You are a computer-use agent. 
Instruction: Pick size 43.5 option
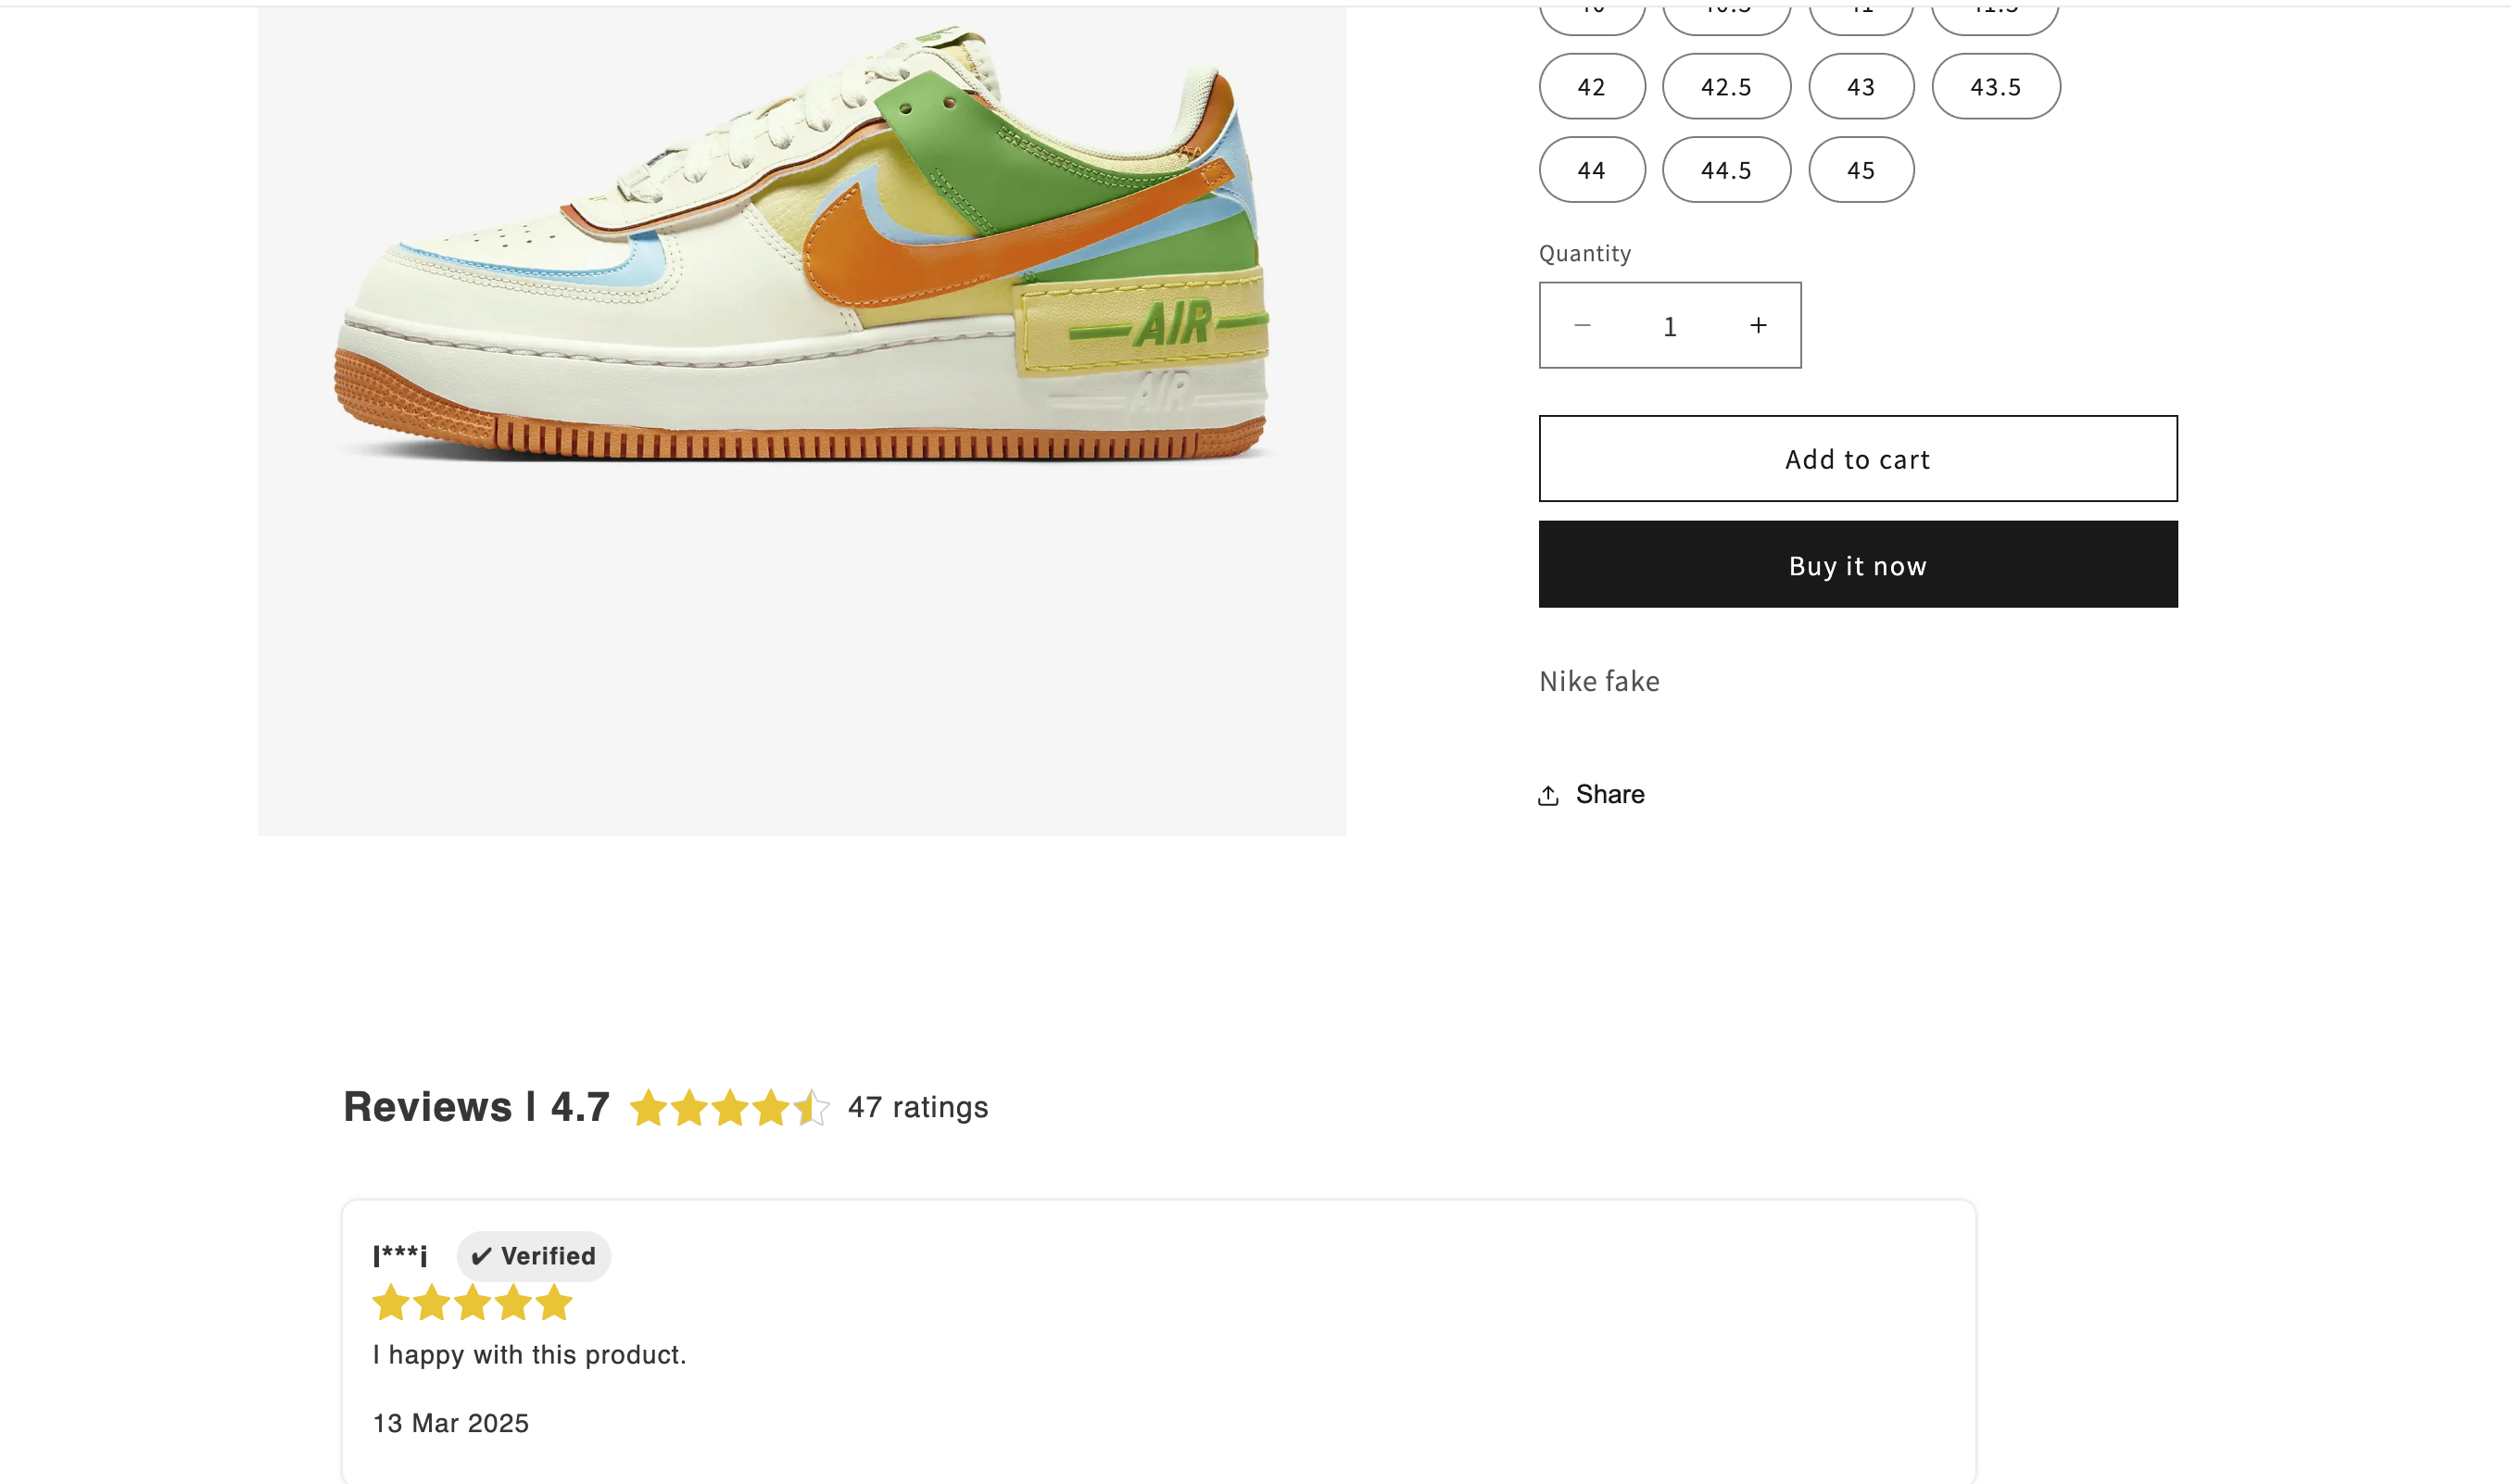pos(1996,87)
